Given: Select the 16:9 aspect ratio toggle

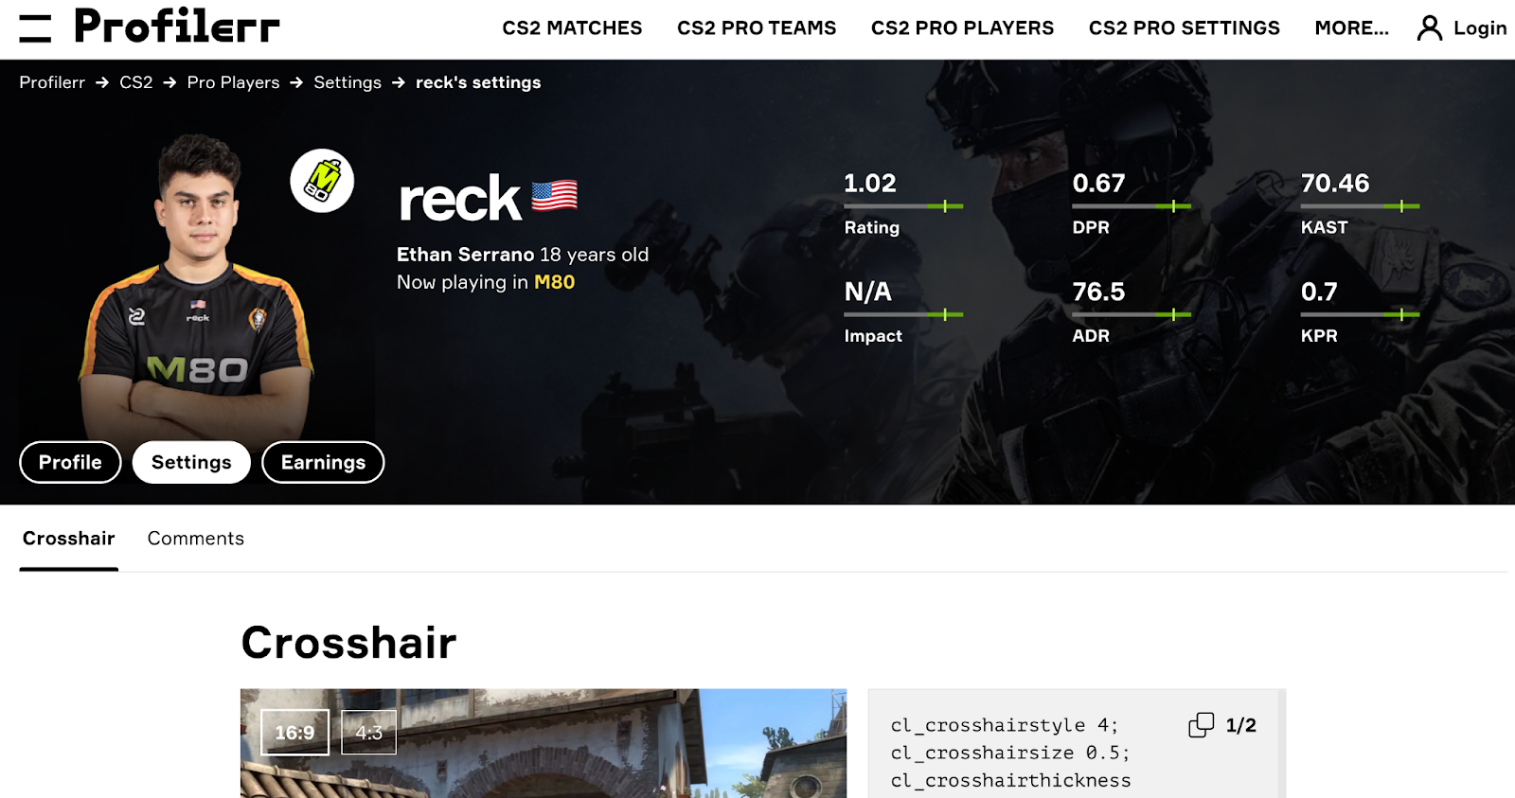Looking at the screenshot, I should pyautogui.click(x=294, y=733).
